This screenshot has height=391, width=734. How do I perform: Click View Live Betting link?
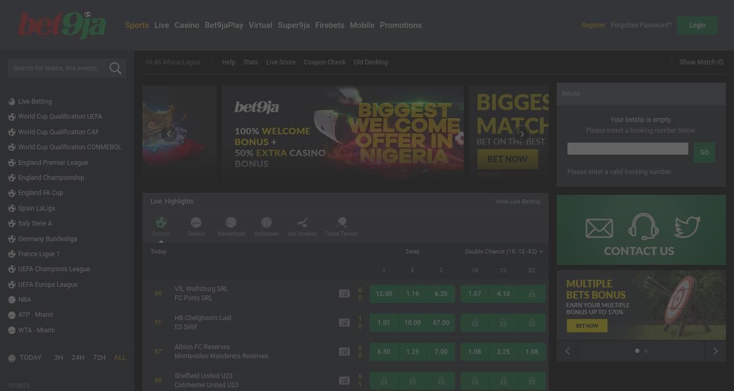click(518, 201)
